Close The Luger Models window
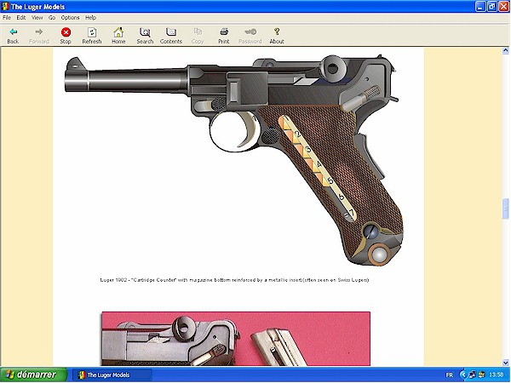Viewport: 511px width, 383px height. point(504,7)
